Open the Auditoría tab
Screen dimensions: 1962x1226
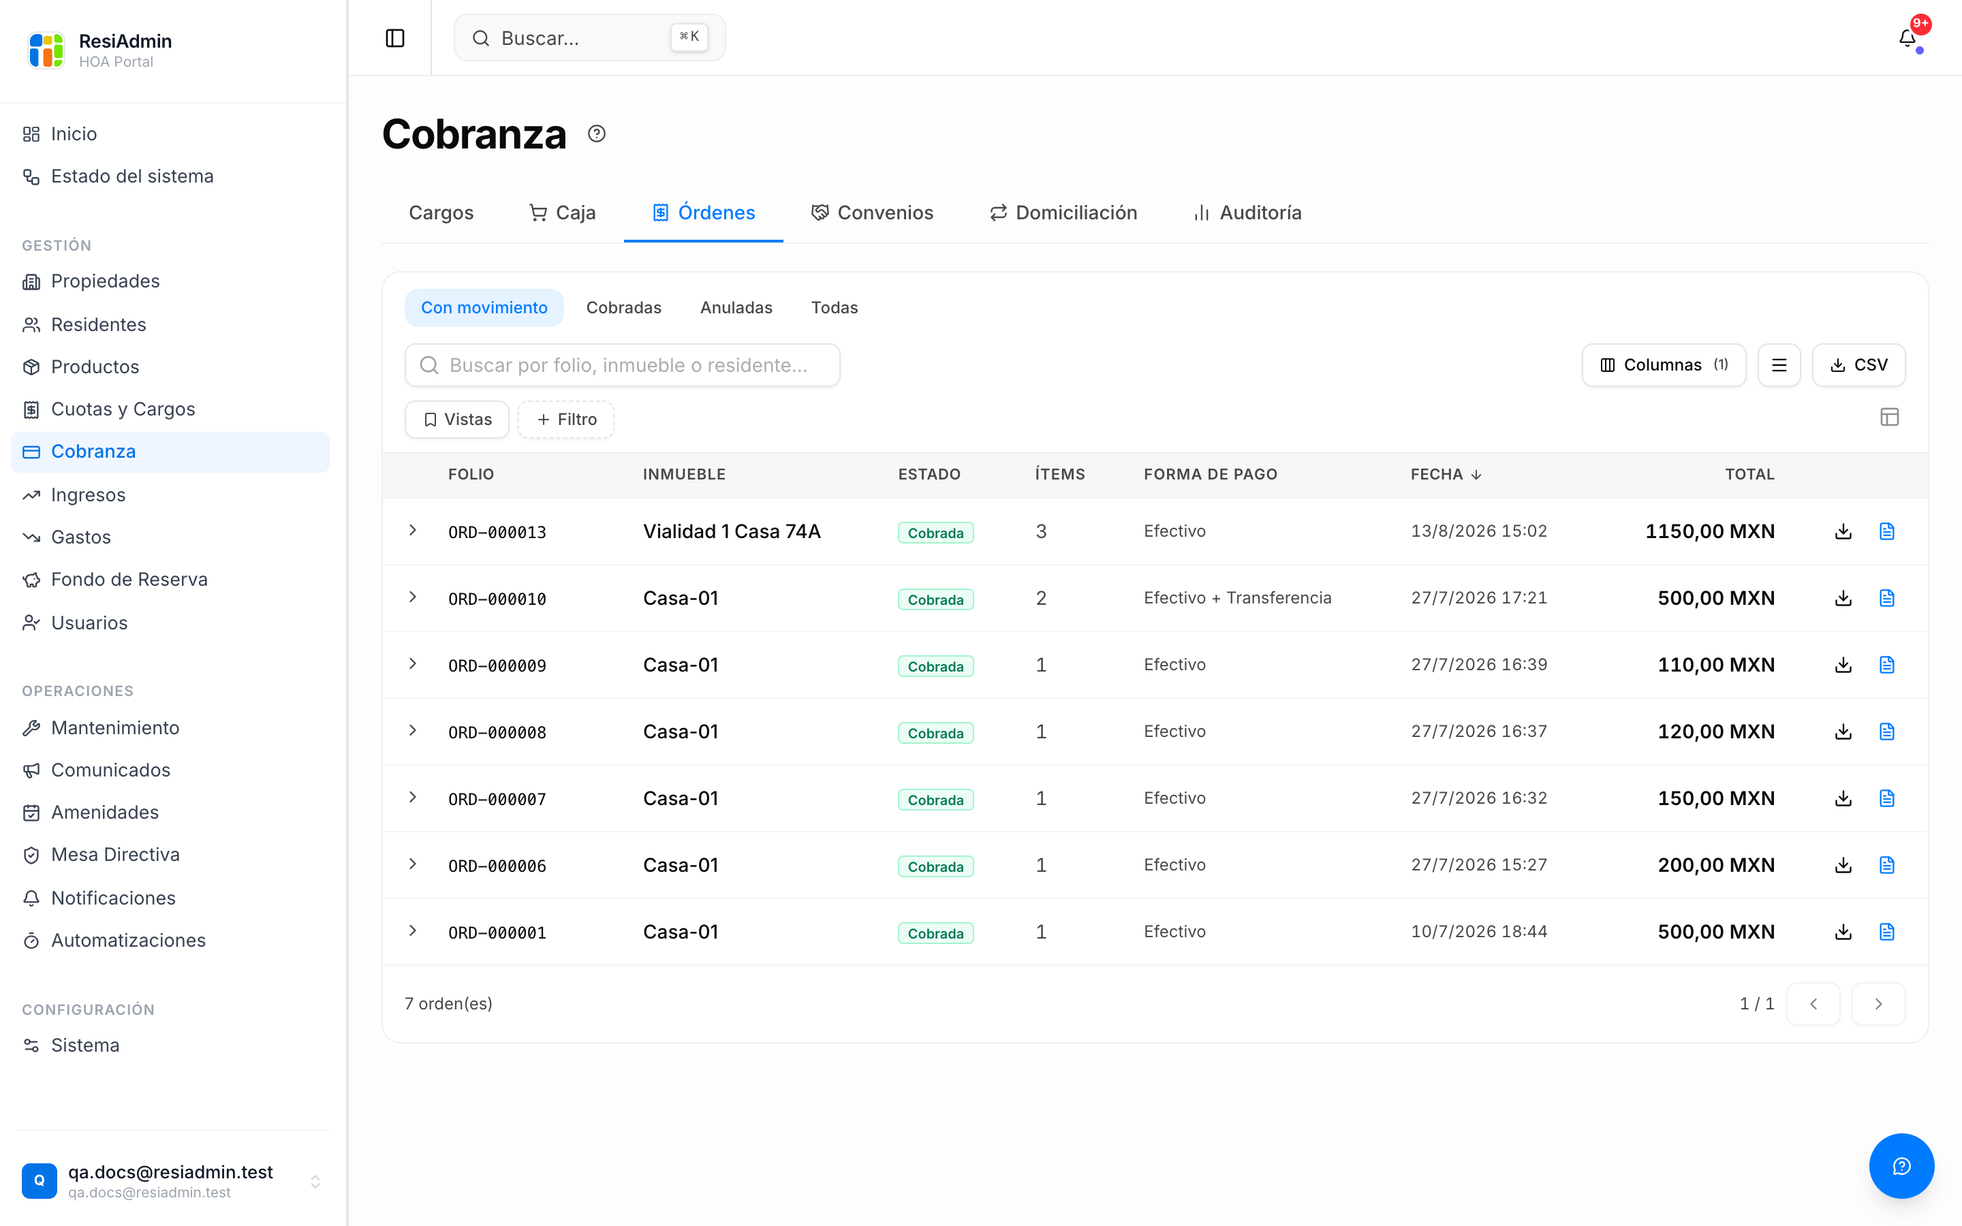(1248, 213)
